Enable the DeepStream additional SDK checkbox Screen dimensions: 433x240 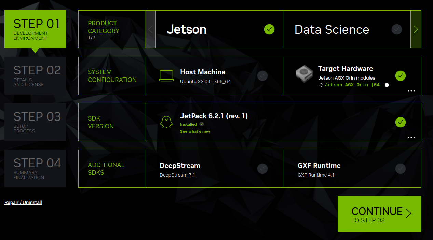tap(262, 169)
